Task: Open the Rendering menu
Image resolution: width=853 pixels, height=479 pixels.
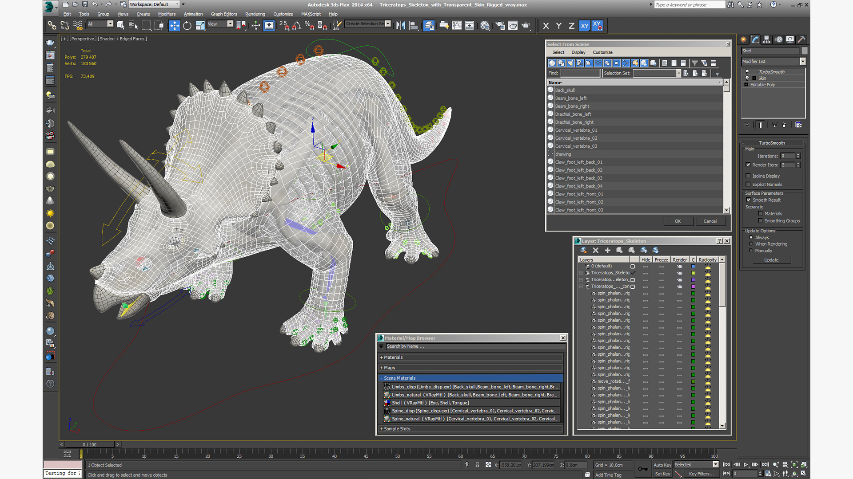Action: point(255,14)
